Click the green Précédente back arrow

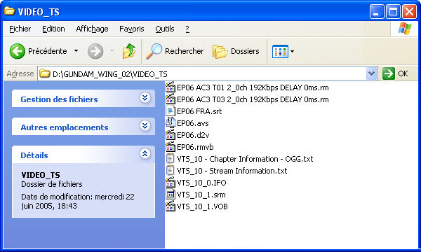tap(18, 51)
